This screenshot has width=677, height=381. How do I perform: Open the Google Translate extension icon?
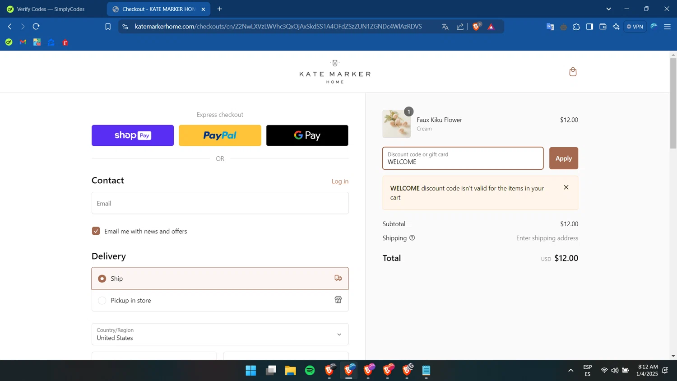click(x=550, y=27)
